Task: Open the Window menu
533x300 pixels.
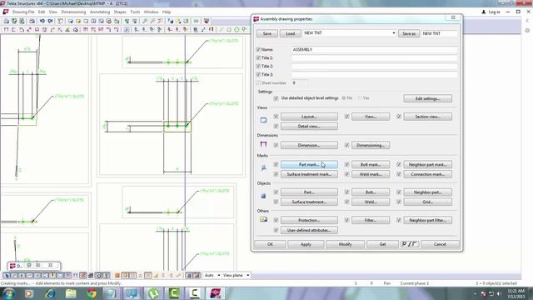Action: coord(152,12)
